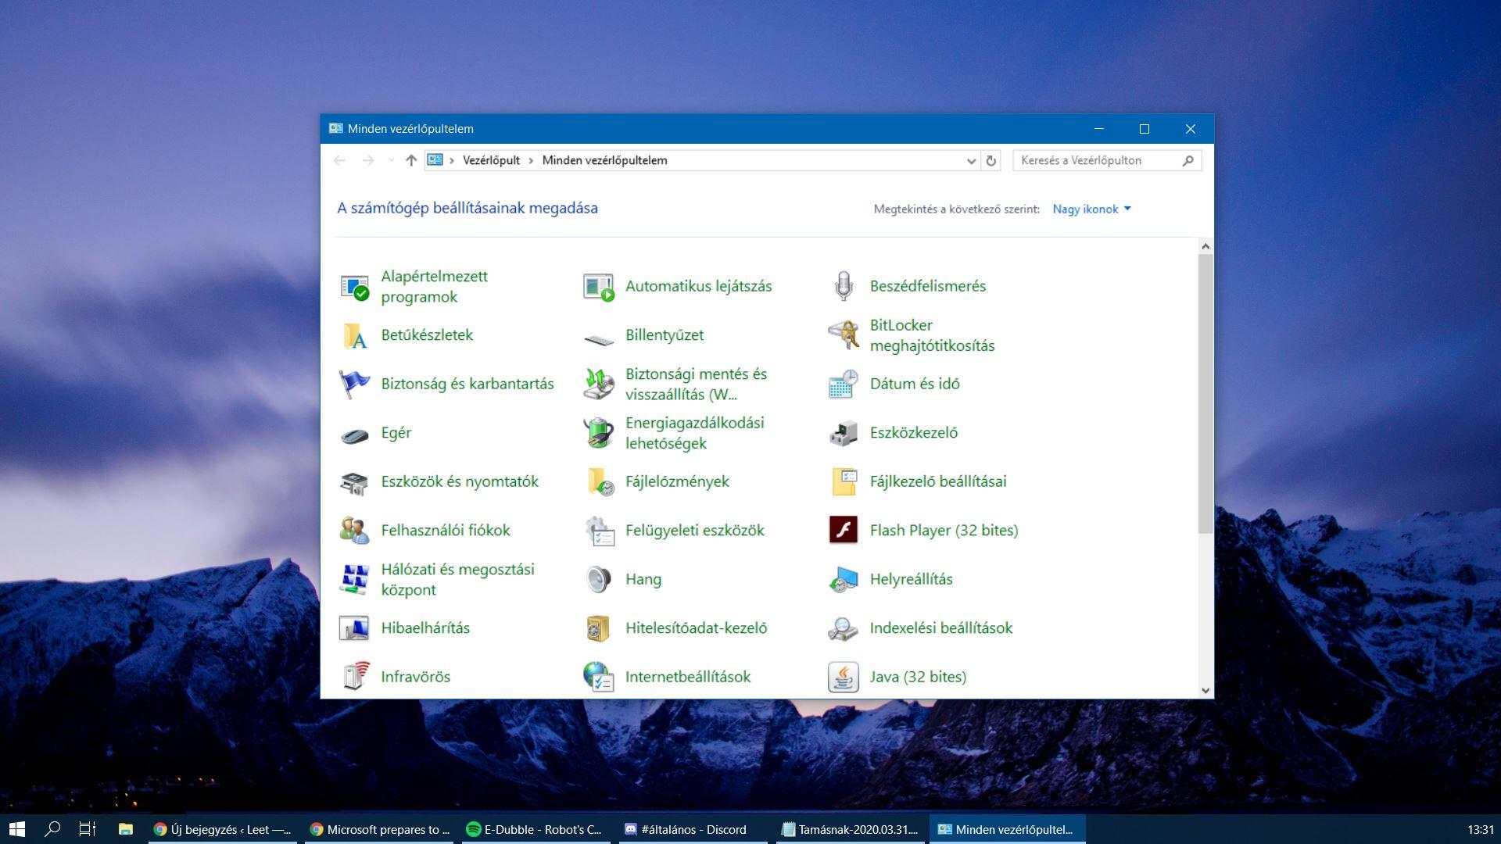The height and width of the screenshot is (844, 1501).
Task: Open the Eszközkezelő icon
Action: (x=843, y=433)
